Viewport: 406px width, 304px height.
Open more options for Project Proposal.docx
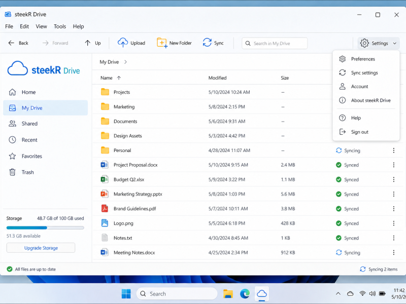pos(394,165)
